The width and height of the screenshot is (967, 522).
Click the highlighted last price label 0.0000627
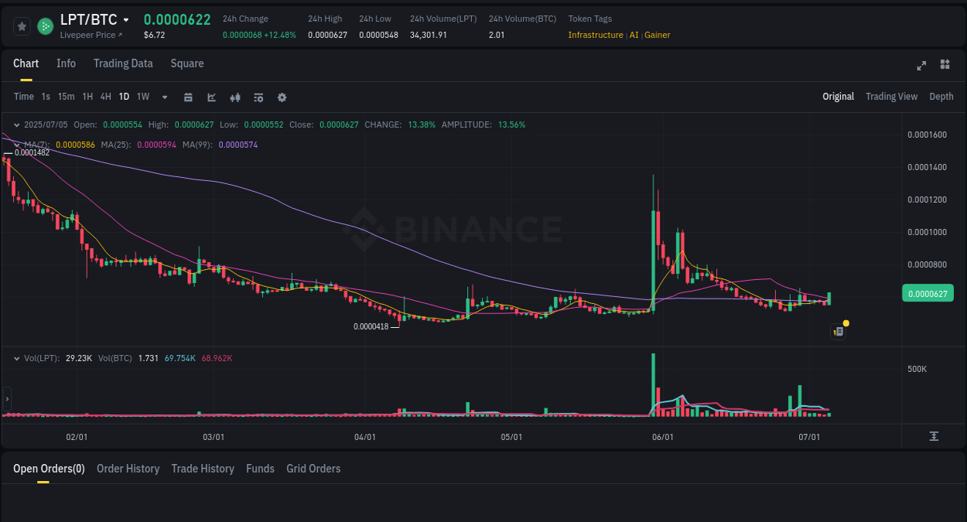click(928, 294)
